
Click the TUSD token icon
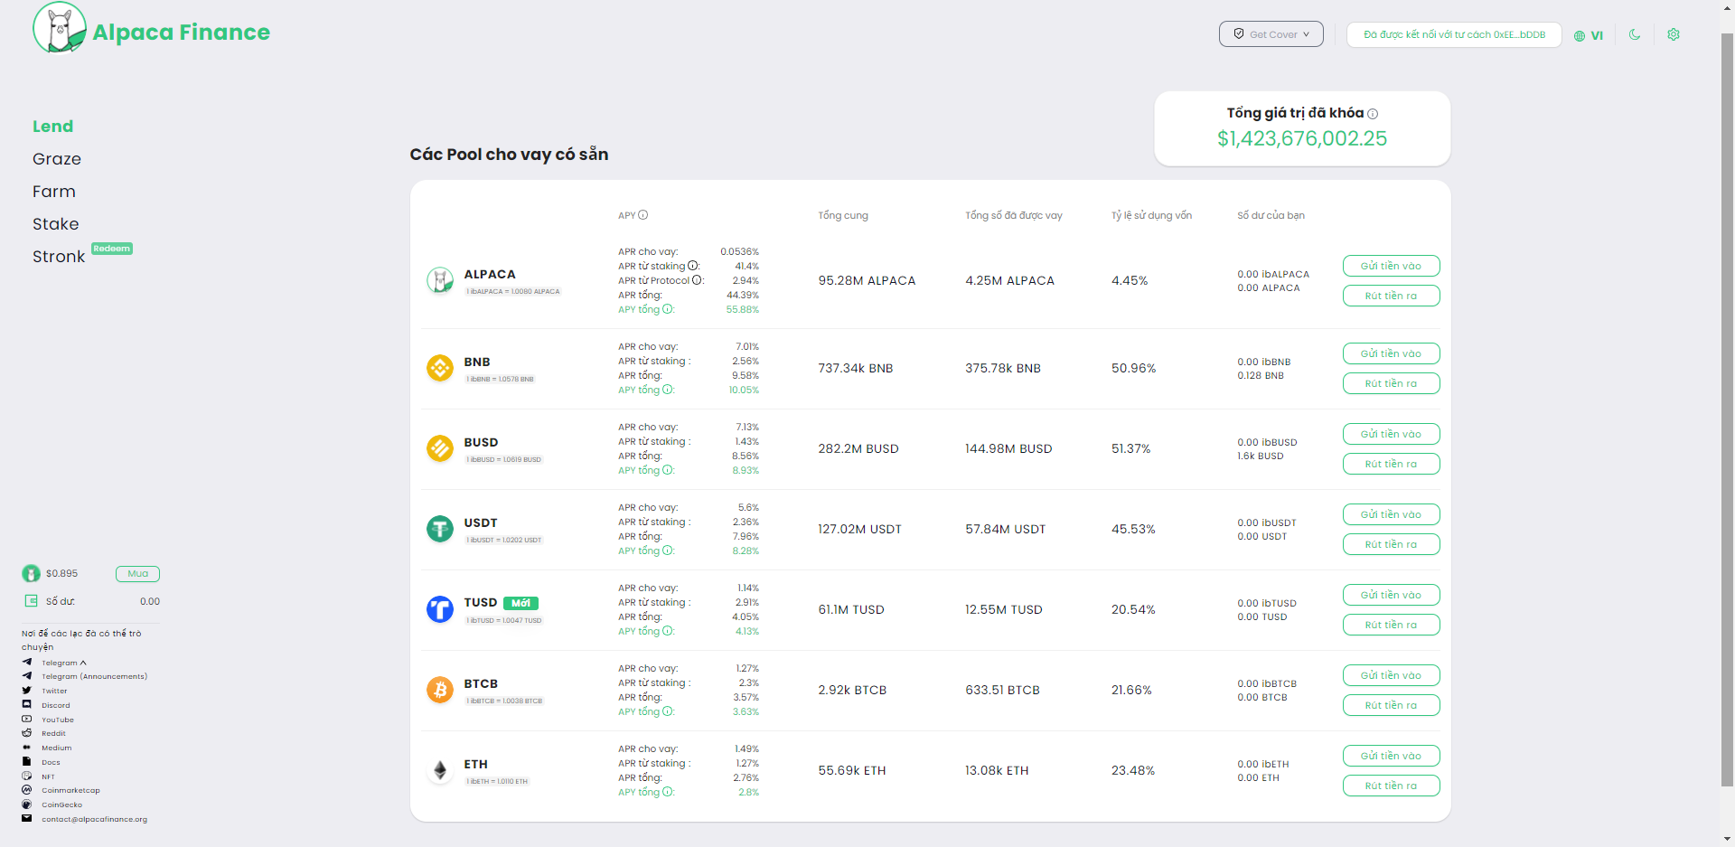tap(440, 609)
